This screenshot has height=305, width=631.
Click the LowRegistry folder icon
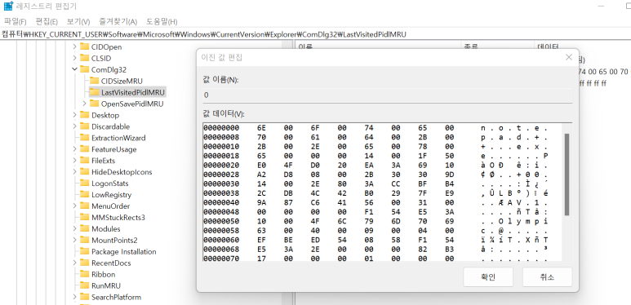point(84,194)
